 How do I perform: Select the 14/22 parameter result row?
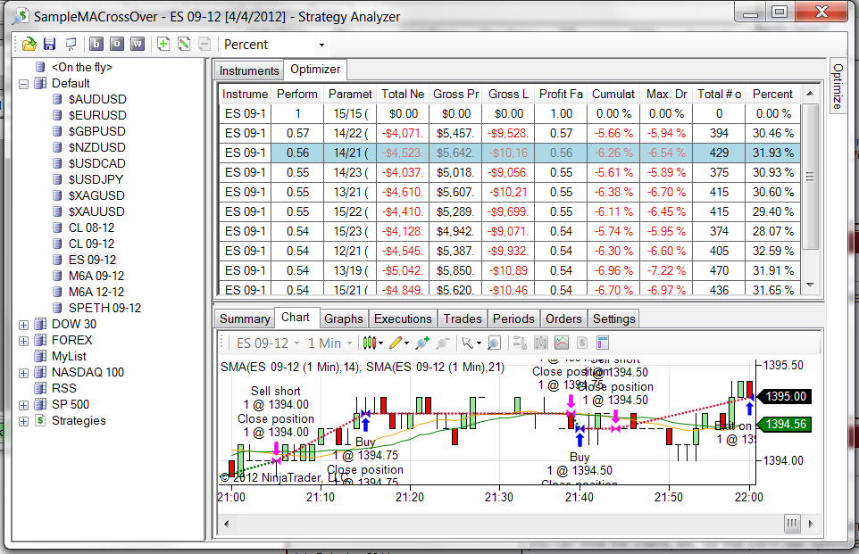pos(510,133)
